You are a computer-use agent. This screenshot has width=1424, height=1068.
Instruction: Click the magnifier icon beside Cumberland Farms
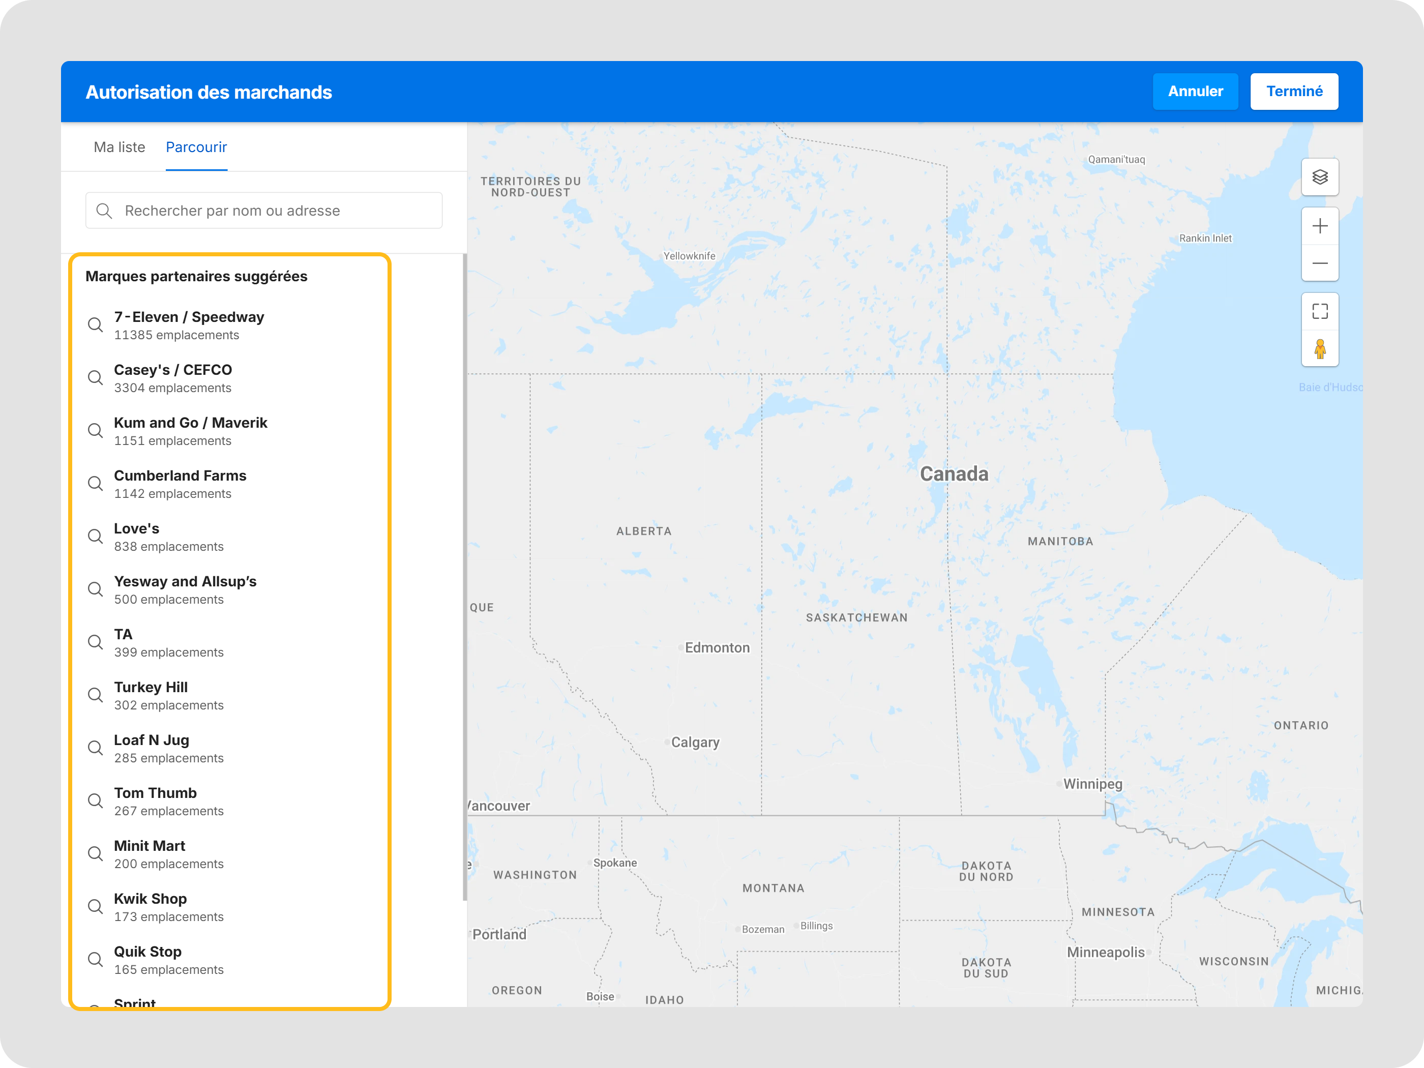click(95, 484)
